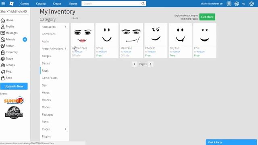Open the Smile face thumbnail
258x145 pixels.
[107, 35]
